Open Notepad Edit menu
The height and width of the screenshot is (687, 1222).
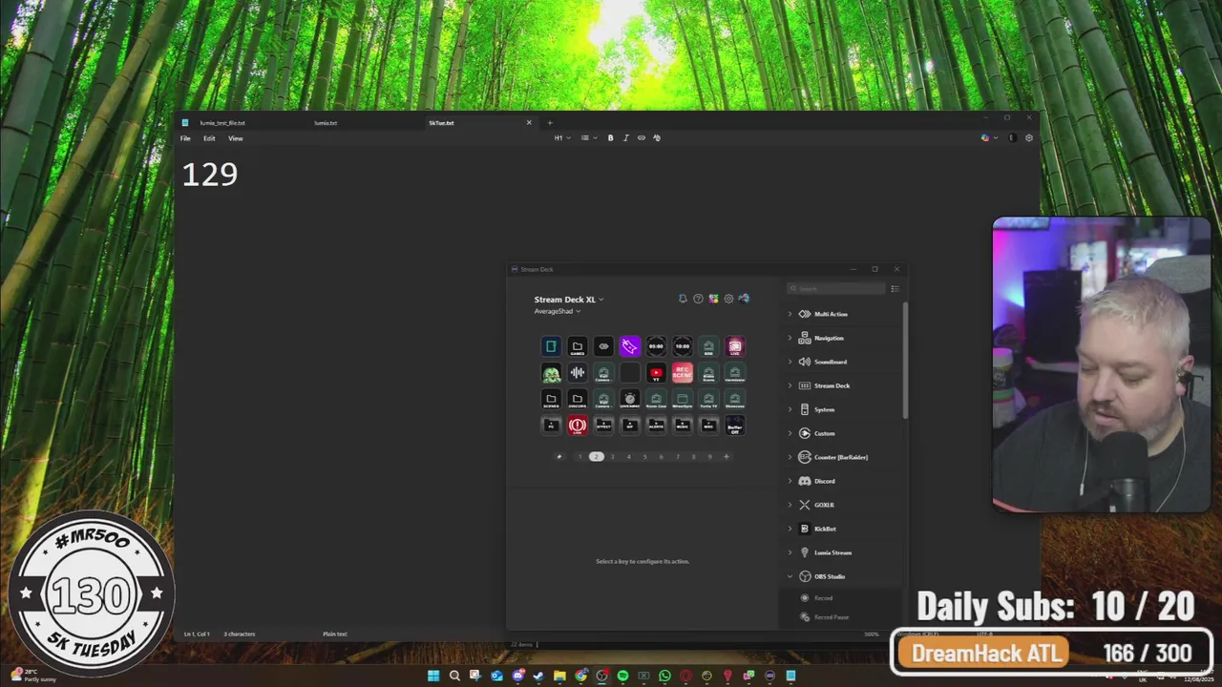[209, 138]
